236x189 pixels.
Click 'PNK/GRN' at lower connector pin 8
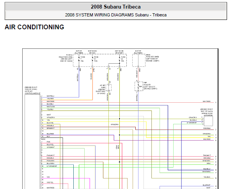(x=50, y=161)
